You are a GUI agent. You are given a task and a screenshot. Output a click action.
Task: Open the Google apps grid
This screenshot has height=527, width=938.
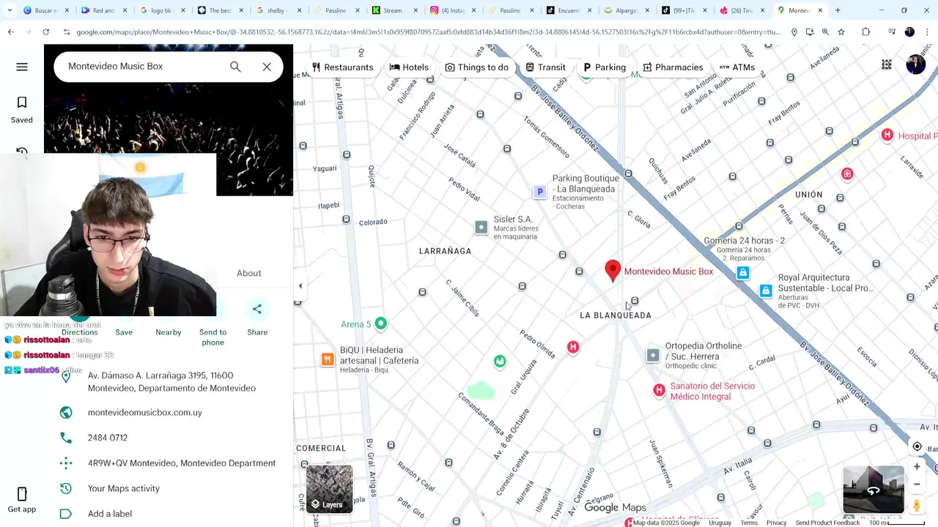pyautogui.click(x=887, y=65)
